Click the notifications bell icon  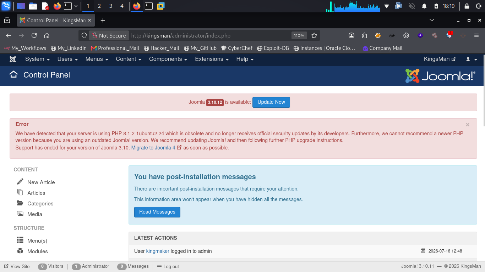pyautogui.click(x=424, y=6)
